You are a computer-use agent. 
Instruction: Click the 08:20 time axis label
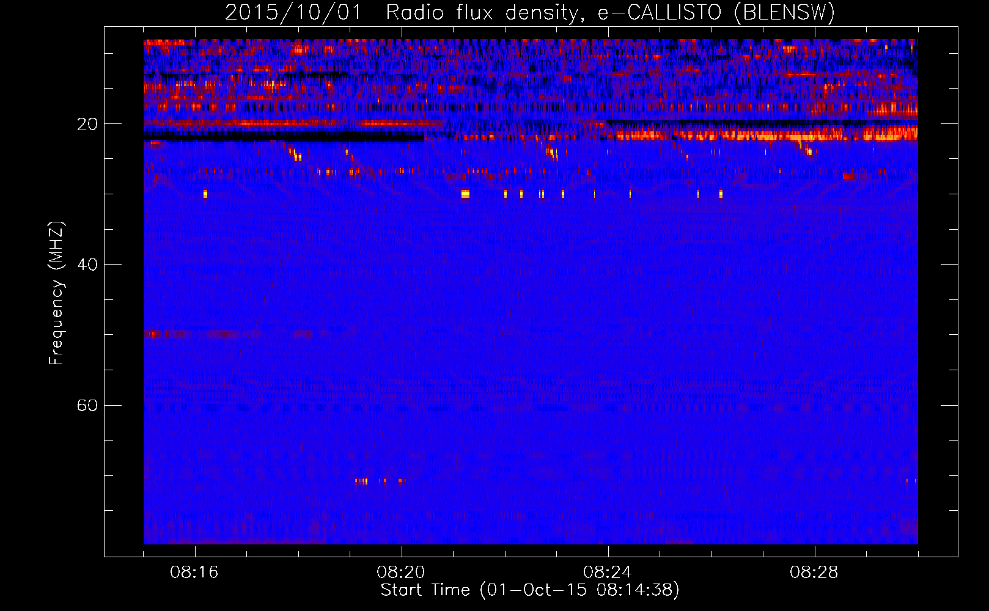[401, 573]
